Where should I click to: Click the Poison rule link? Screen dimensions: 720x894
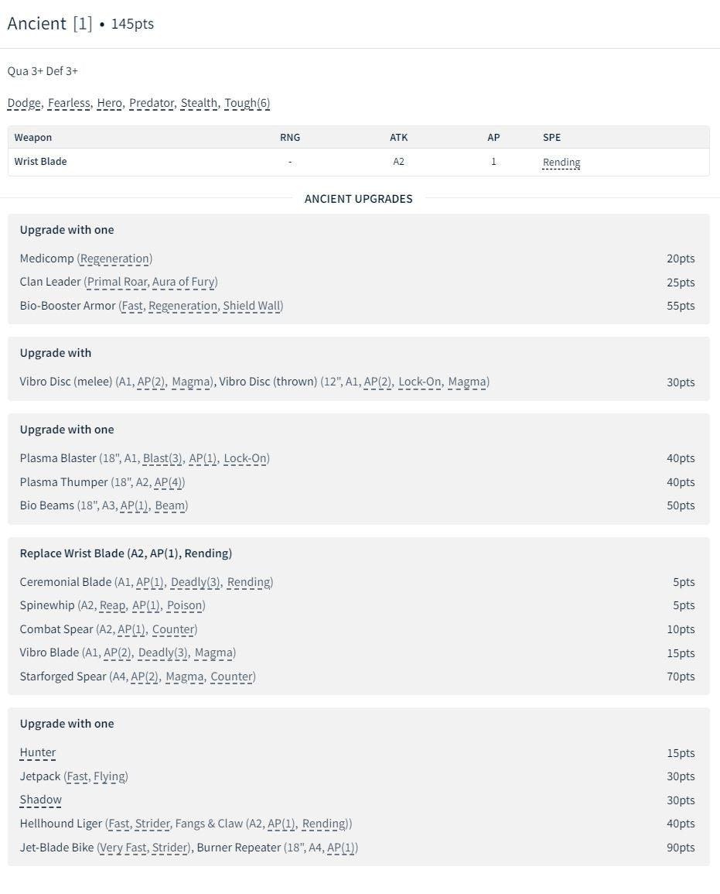point(185,605)
